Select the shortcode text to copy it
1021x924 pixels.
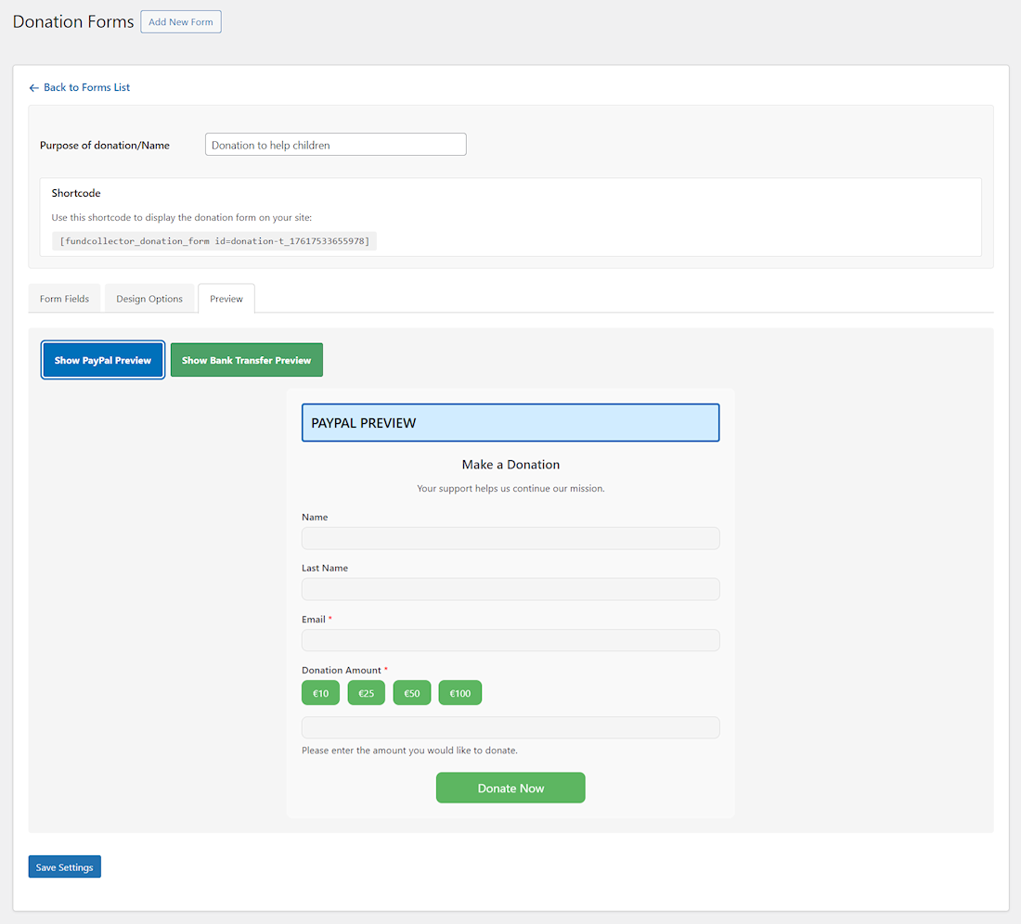(215, 240)
